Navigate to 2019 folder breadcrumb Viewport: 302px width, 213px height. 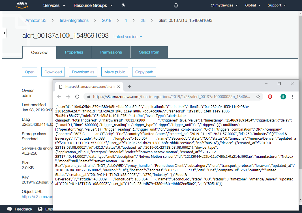(x=106, y=20)
